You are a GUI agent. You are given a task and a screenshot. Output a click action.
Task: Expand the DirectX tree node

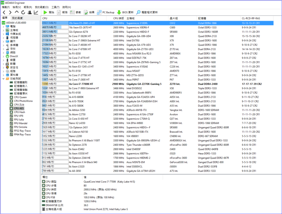[3, 56]
